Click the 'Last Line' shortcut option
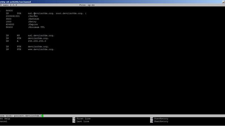 pyautogui.click(x=83, y=121)
